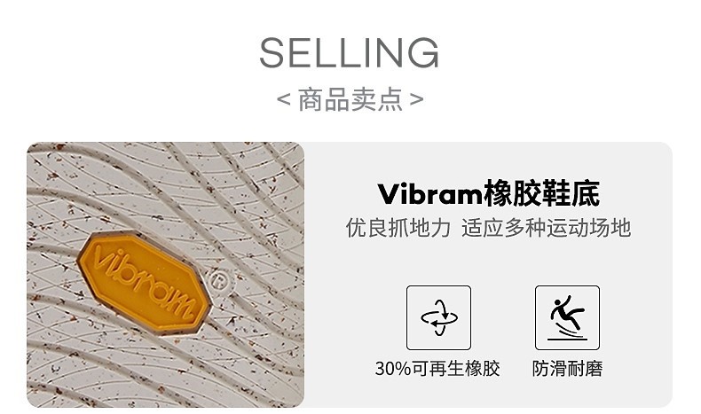The height and width of the screenshot is (414, 701).
Task: Click the 商品卖点 subtitle
Action: [350, 99]
